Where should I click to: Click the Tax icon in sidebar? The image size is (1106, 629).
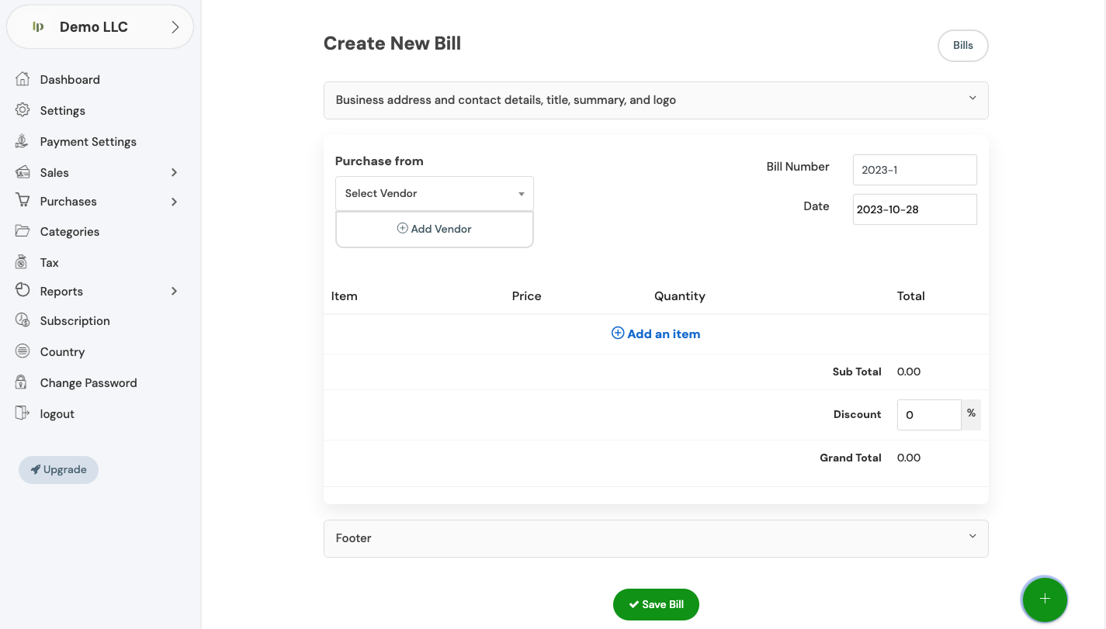[x=23, y=262]
